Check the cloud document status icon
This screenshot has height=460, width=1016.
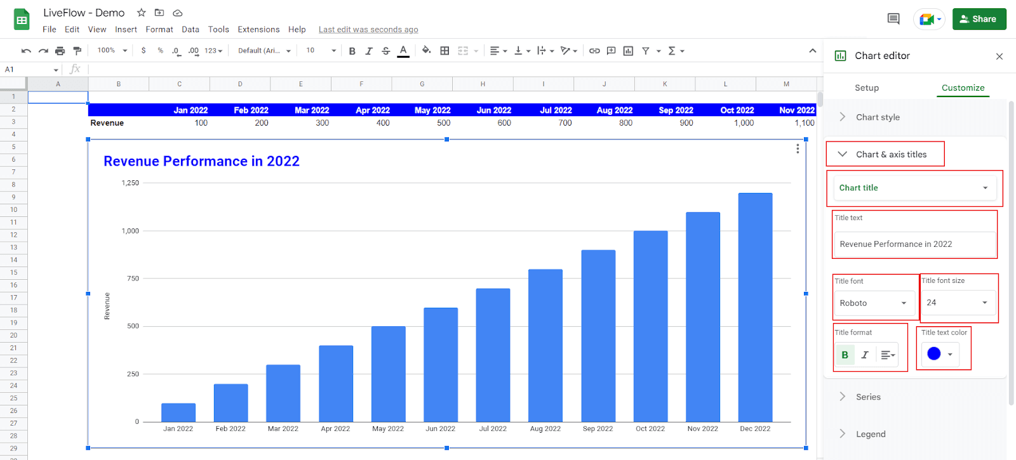click(x=178, y=13)
